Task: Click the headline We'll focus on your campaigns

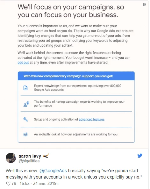Action: 71,11
